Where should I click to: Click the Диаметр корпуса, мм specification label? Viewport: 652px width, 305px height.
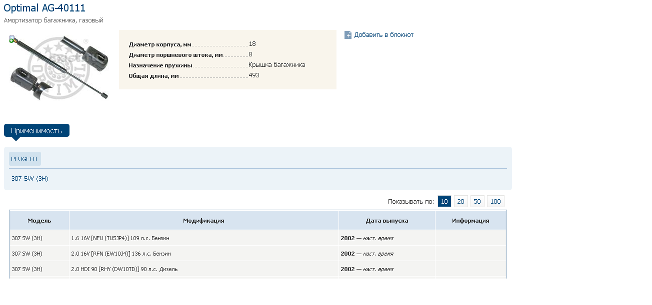[x=160, y=44]
